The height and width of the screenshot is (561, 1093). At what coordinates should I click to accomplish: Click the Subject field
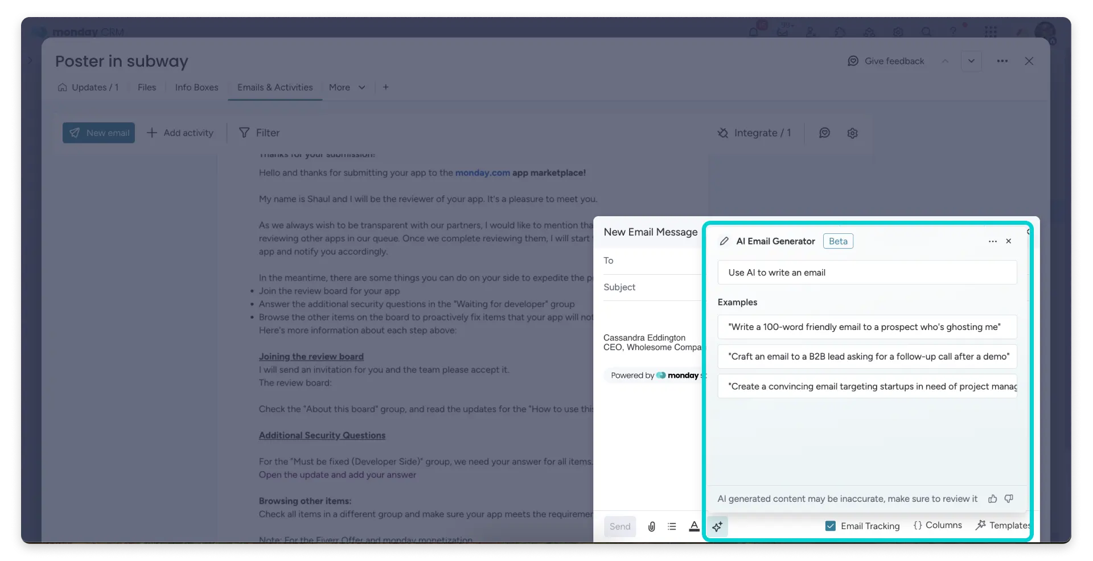(x=652, y=287)
